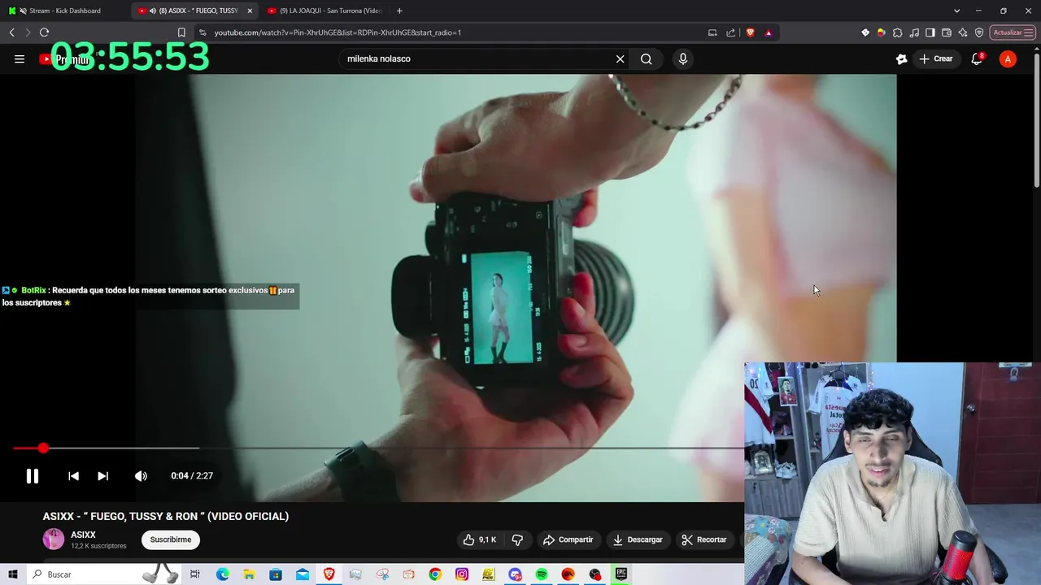
Task: Switch to LA JOAQUI - San Turrona tab
Action: click(325, 11)
